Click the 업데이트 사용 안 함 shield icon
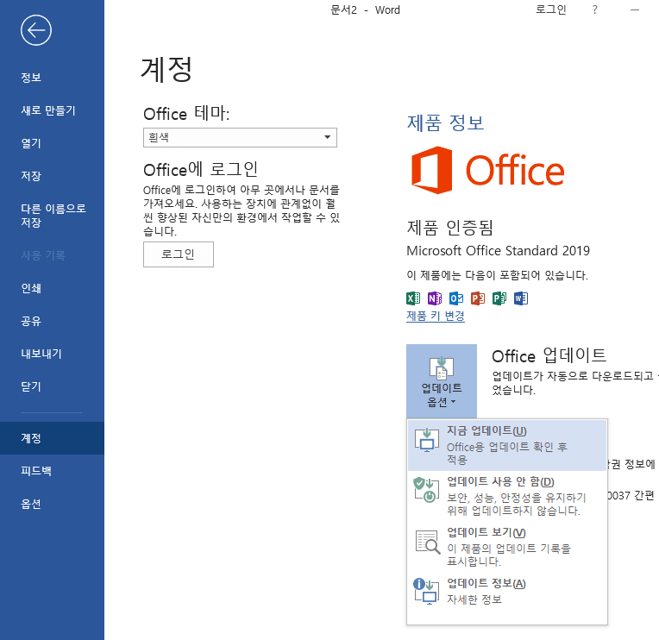Viewport: 659px width, 640px height. [425, 491]
